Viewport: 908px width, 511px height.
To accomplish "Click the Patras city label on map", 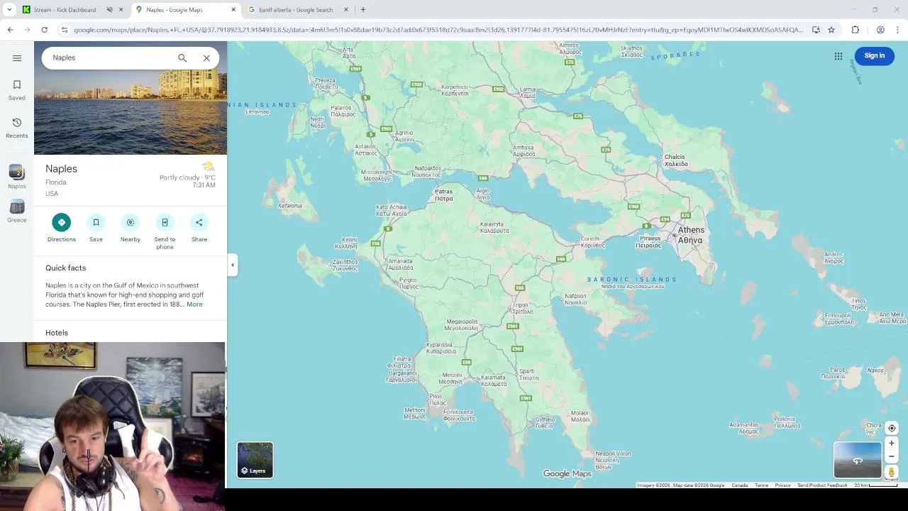I will pos(443,195).
